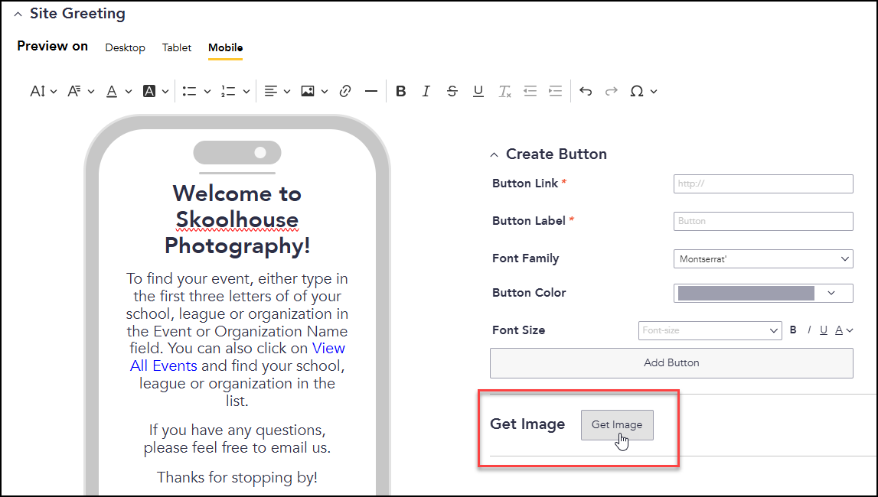Click the button label font color icon
Image resolution: width=878 pixels, height=497 pixels.
click(839, 330)
